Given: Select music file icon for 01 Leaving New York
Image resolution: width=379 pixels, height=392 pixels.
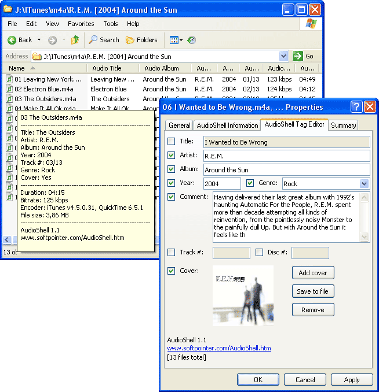Looking at the screenshot, I should pos(9,79).
